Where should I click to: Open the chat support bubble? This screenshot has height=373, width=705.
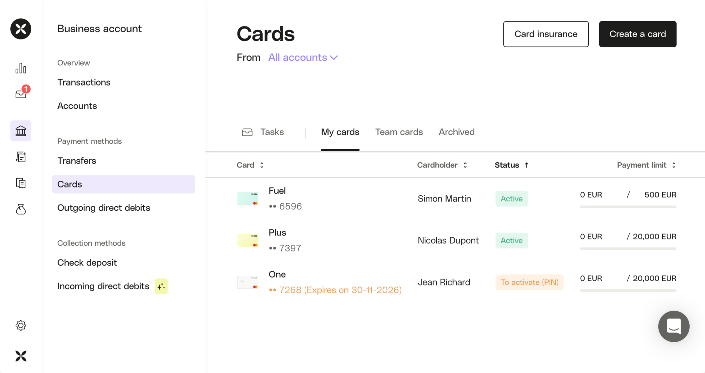[674, 326]
